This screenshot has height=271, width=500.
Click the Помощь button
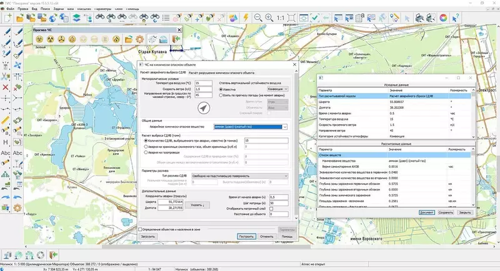tap(287, 236)
